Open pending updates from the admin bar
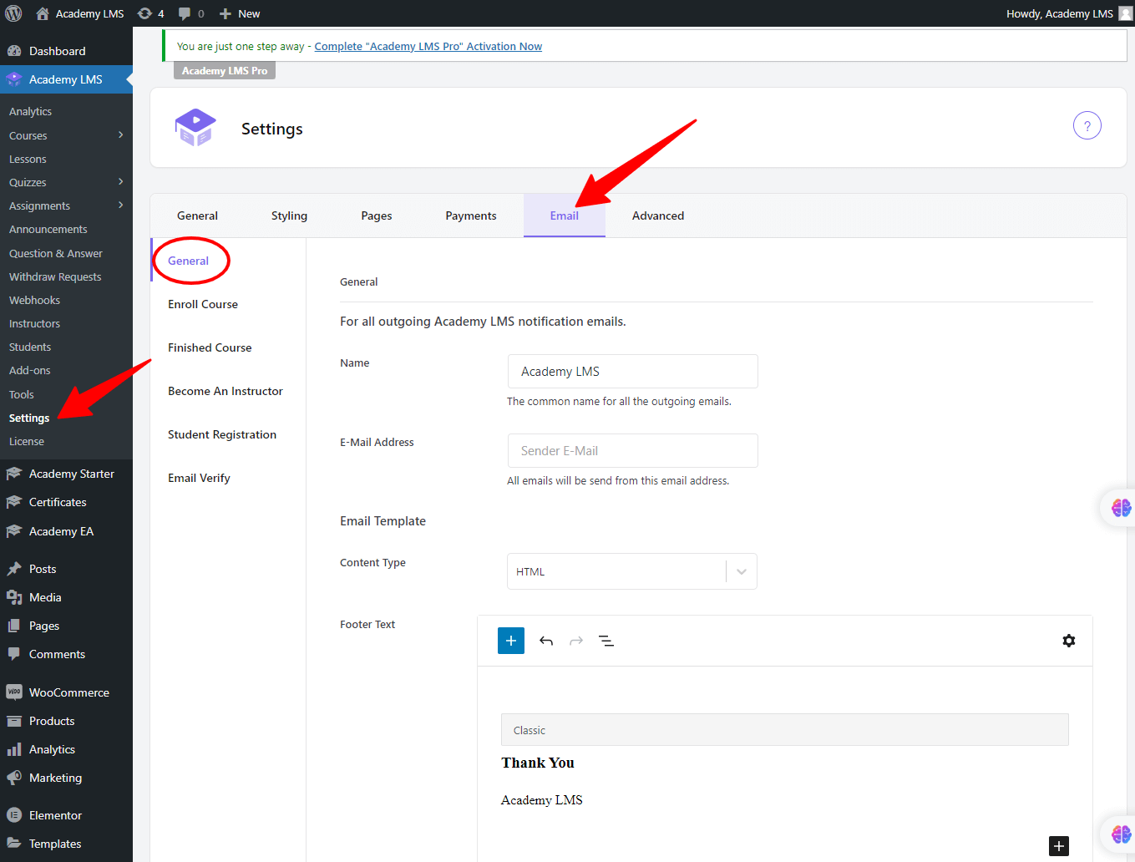This screenshot has height=862, width=1135. click(x=150, y=13)
